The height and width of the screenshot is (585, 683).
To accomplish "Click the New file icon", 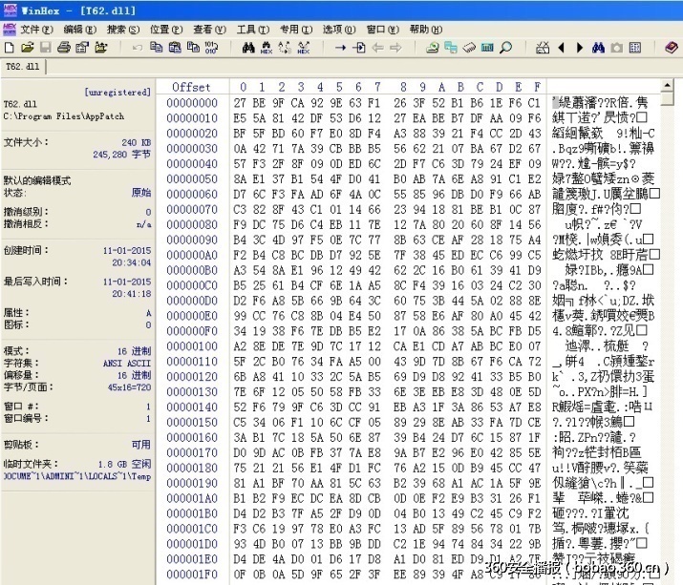I will pos(9,47).
